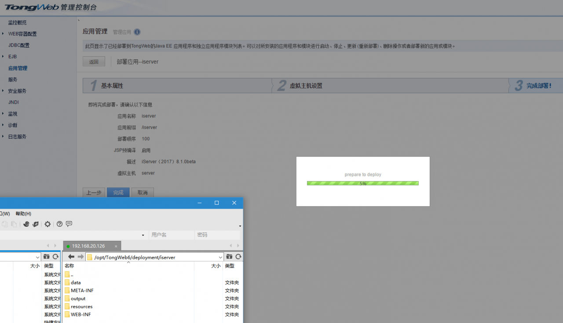Open the help question mark icon
563x323 pixels.
[x=60, y=224]
